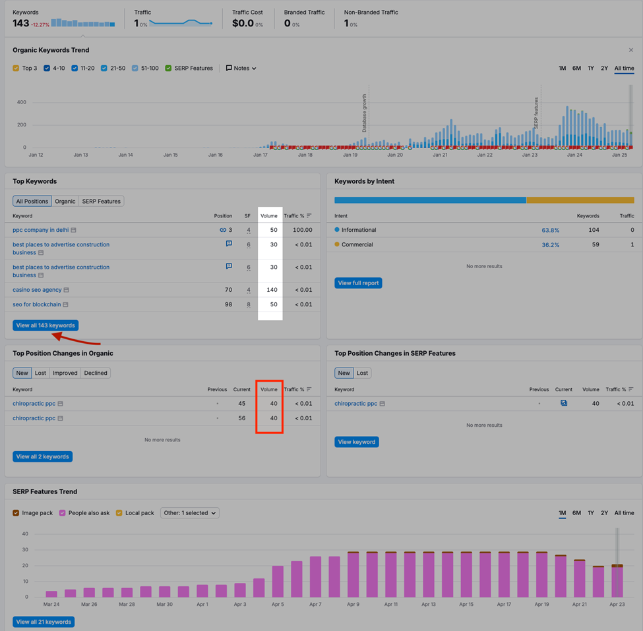Uncheck the Top 3 checkbox

[16, 68]
